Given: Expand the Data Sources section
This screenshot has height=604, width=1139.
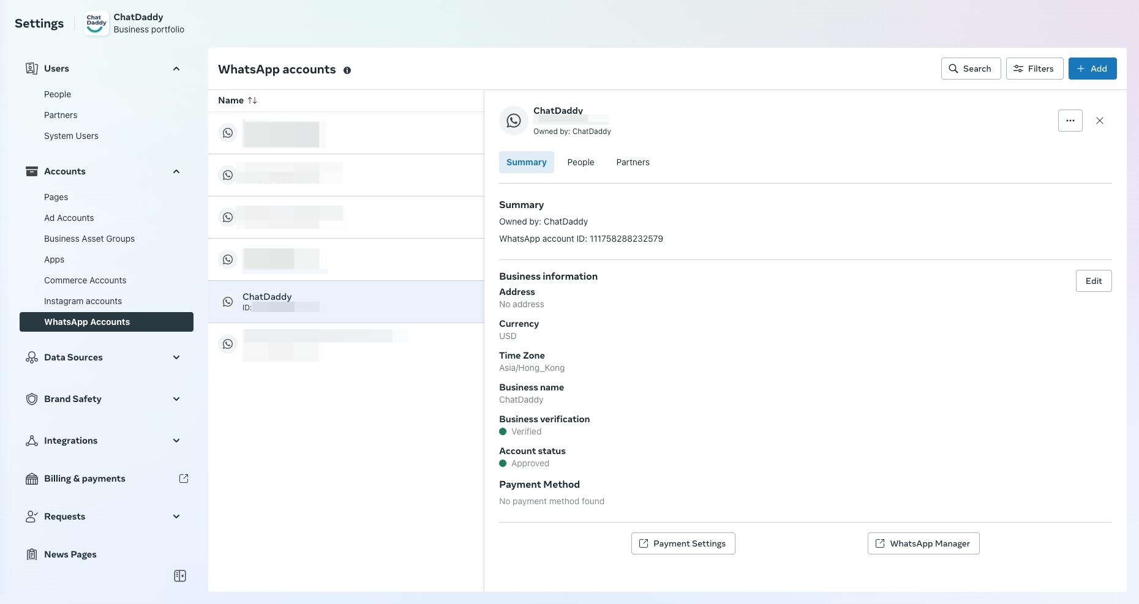Looking at the screenshot, I should point(176,357).
